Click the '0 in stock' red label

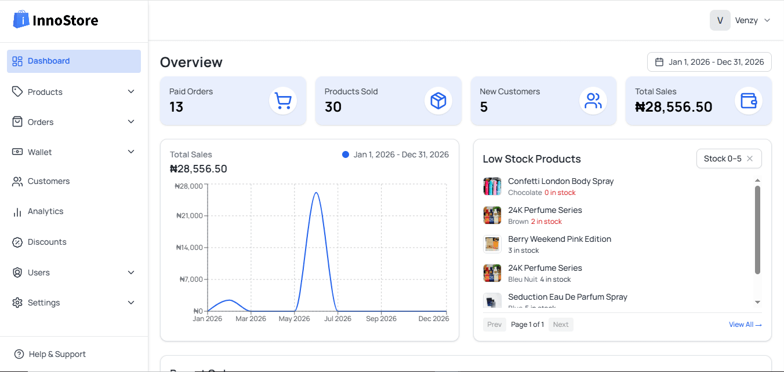point(560,193)
